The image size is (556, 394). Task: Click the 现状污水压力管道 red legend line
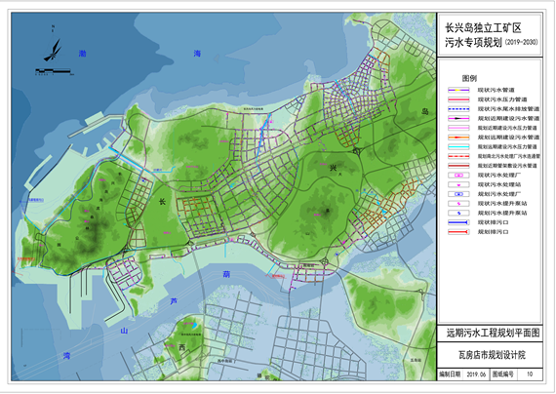tap(458, 99)
